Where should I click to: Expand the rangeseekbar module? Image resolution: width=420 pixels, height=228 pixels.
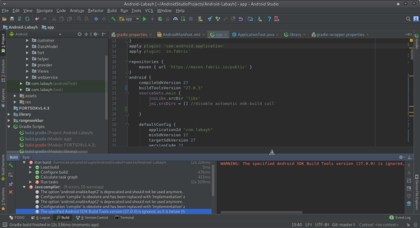[x=9, y=121]
